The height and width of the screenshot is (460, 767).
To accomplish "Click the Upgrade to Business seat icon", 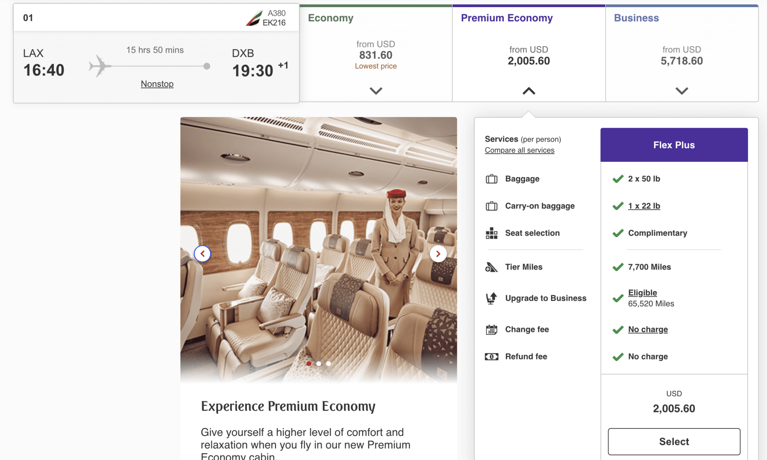I will click(x=491, y=298).
